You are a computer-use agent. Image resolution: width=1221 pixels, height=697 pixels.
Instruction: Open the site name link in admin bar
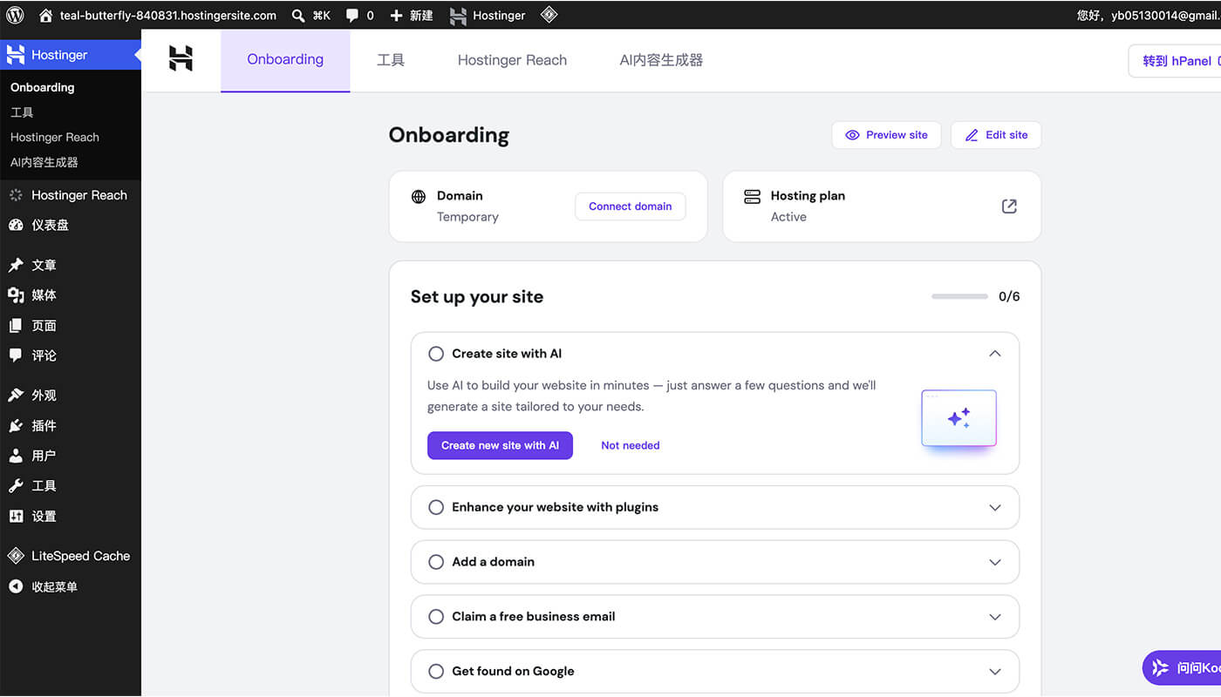[168, 15]
